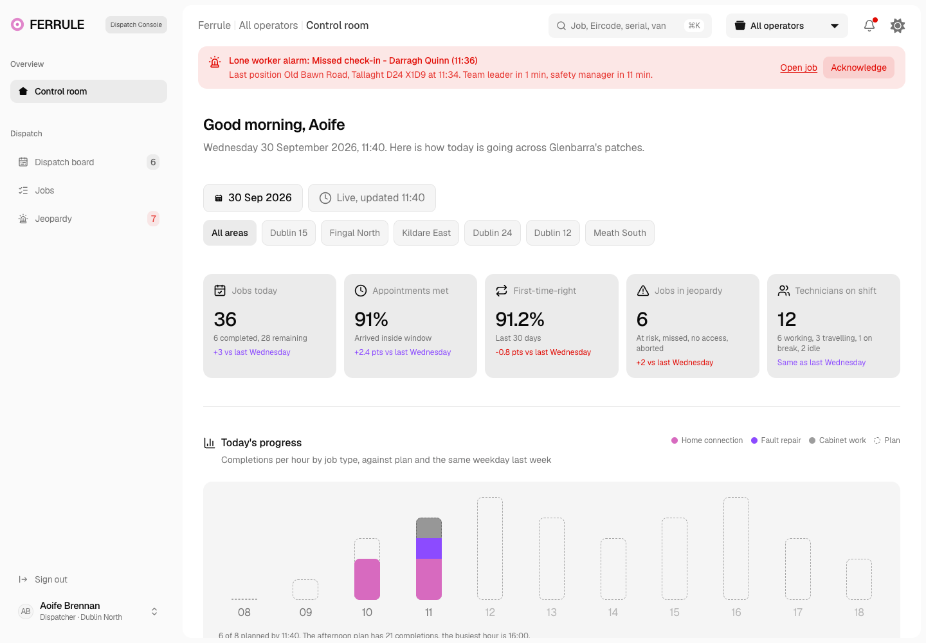Viewport: 926px width, 643px height.
Task: Open the notifications bell
Action: point(869,26)
